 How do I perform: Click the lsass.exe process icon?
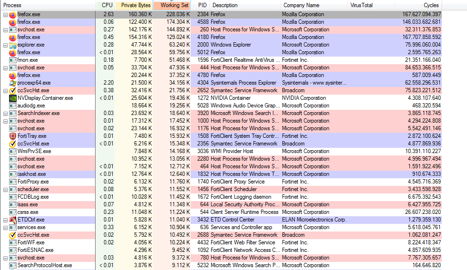(12, 204)
